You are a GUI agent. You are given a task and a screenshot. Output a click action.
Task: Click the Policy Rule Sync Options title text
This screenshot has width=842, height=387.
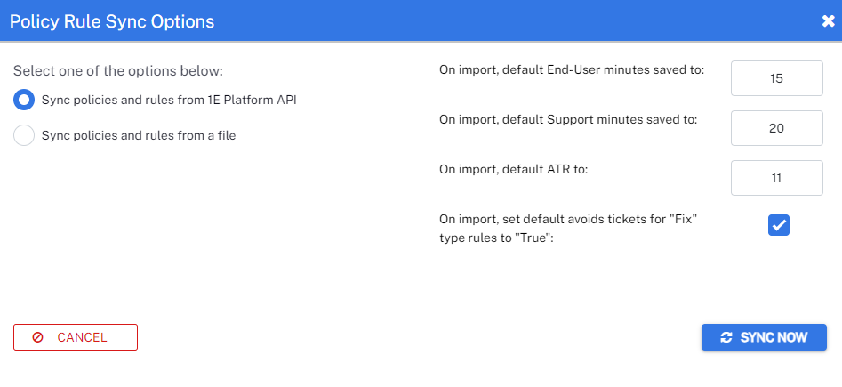[x=112, y=20]
